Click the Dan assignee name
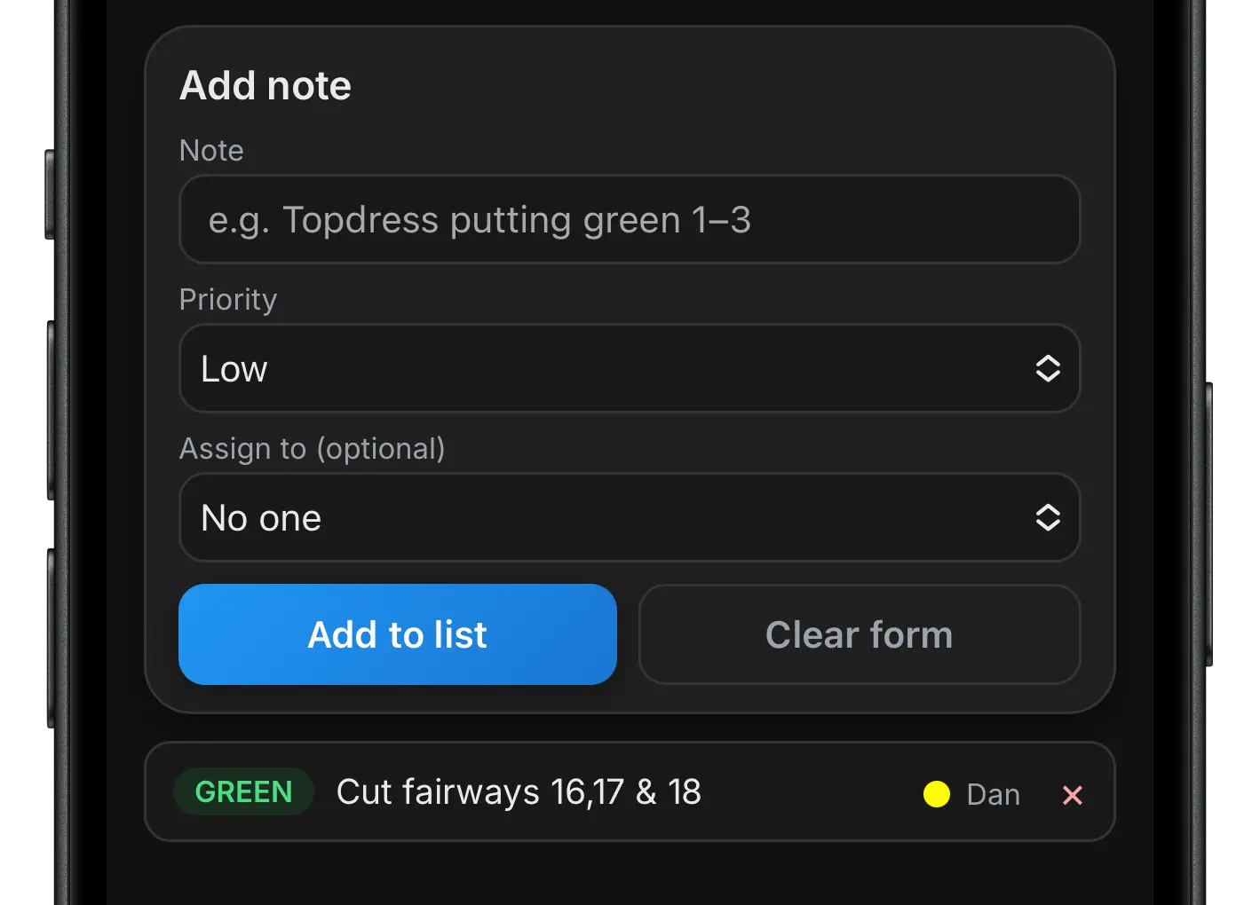The width and height of the screenshot is (1260, 905). tap(993, 795)
